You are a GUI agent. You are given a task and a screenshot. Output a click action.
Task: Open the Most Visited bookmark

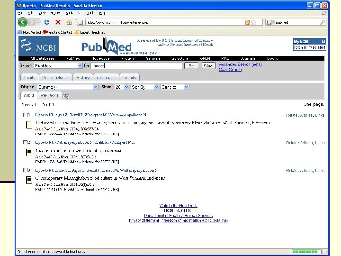pos(29,32)
